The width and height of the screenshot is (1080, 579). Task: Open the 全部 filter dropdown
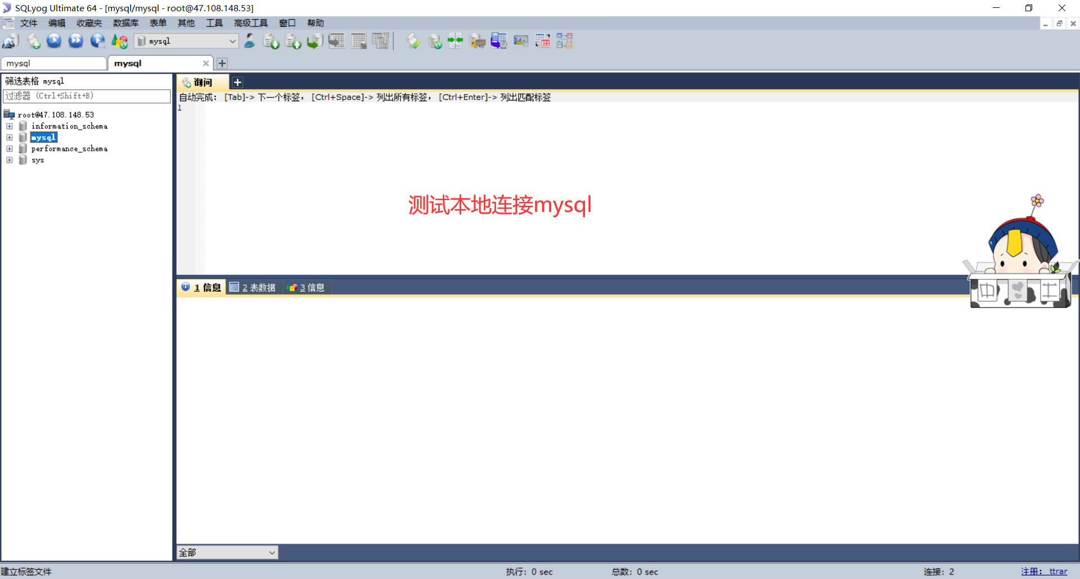[x=227, y=553]
